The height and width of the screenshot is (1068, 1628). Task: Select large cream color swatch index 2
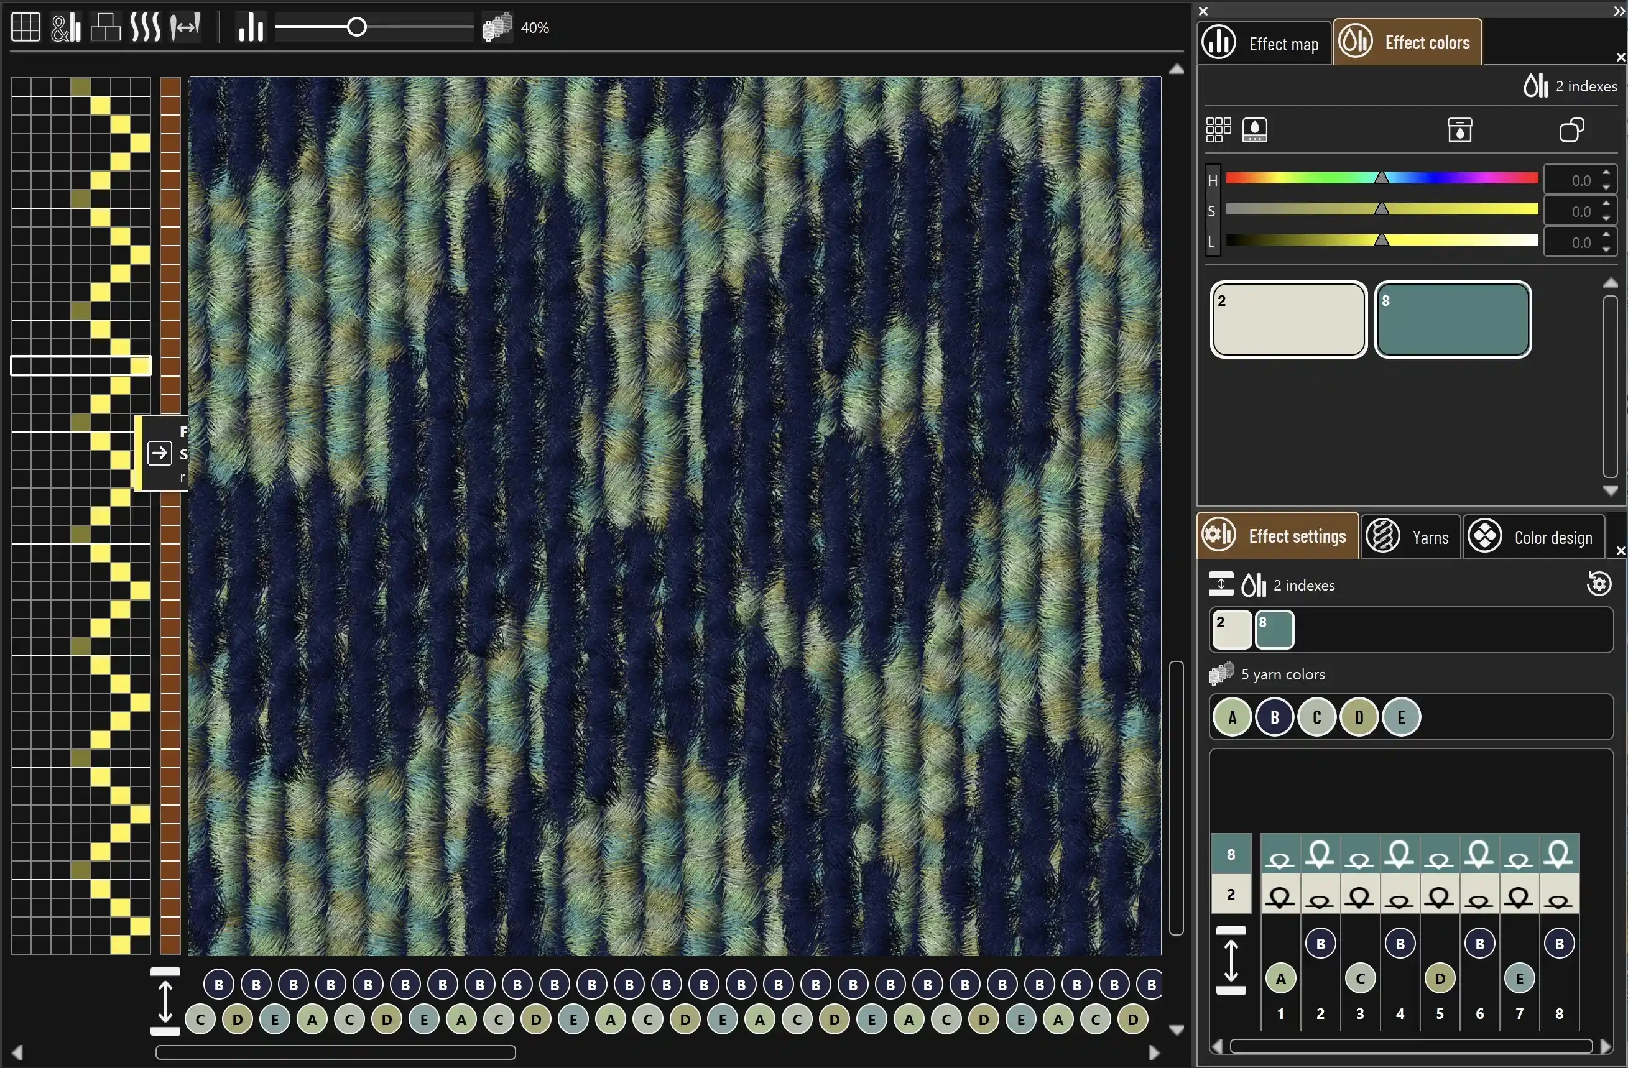pyautogui.click(x=1288, y=320)
